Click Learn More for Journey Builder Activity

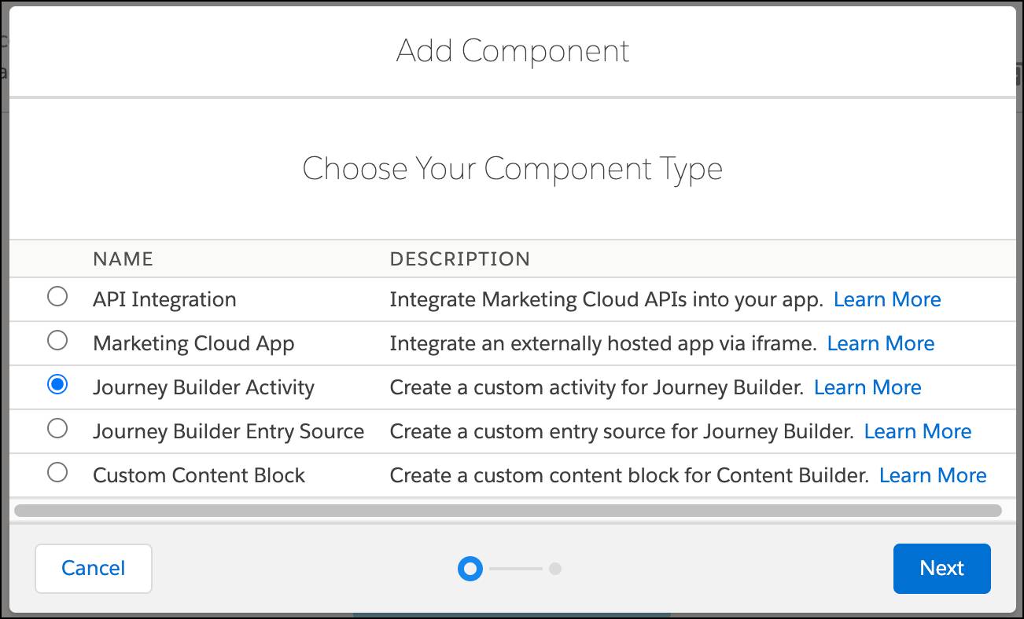(x=867, y=387)
